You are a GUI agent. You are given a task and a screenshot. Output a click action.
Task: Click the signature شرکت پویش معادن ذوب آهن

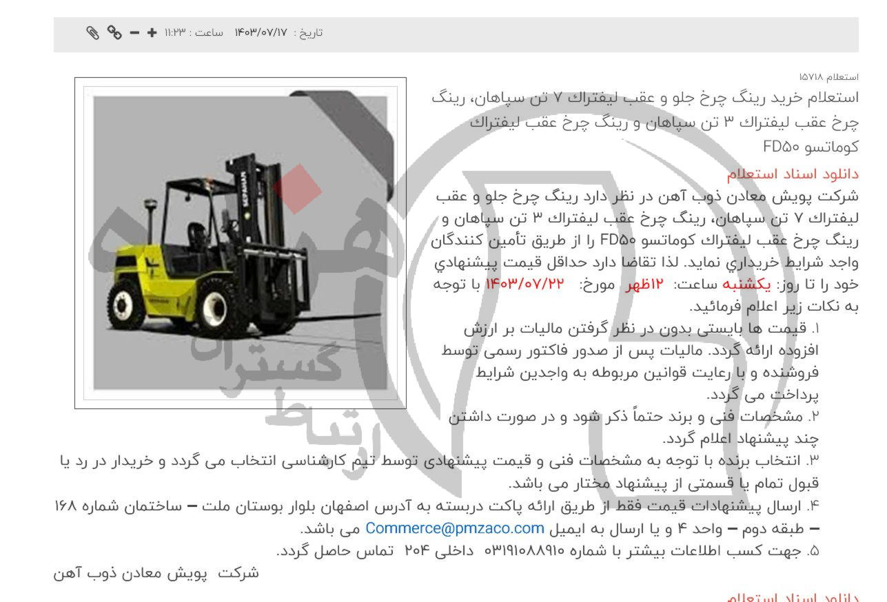(156, 573)
